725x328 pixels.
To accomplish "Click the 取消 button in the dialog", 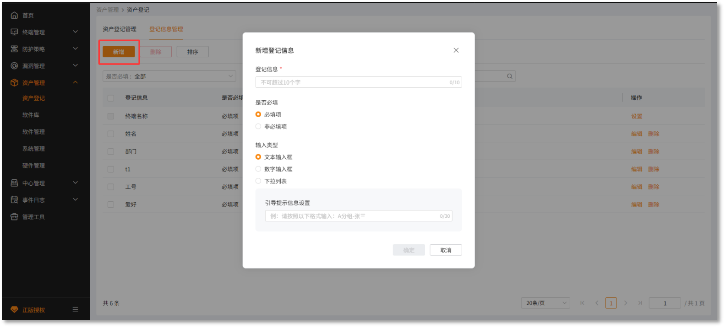I will [446, 250].
